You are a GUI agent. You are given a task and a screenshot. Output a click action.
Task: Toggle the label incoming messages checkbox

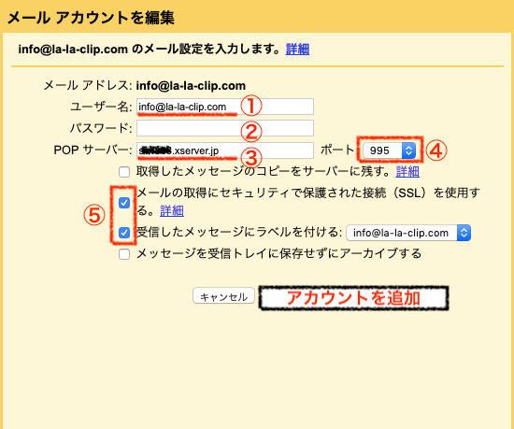[x=124, y=233]
